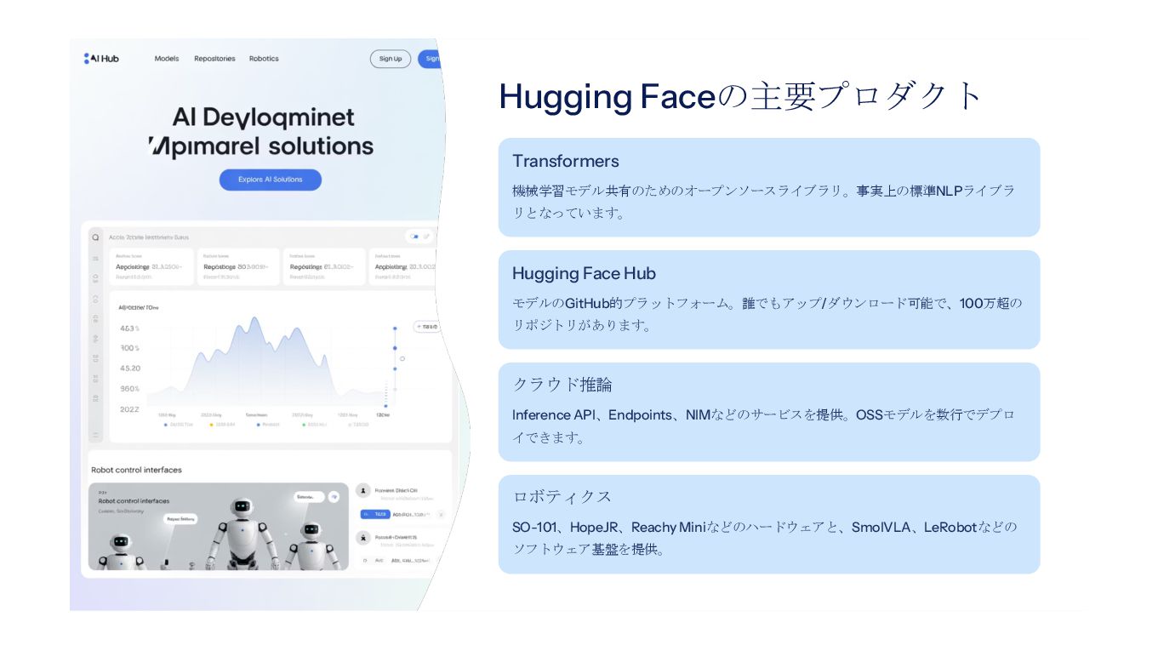
Task: Click the "45.20" axis label on the chart
Action: point(130,368)
